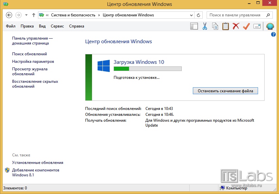Toggle the layout pane toolbar icon
This screenshot has width=279, height=194.
[194, 26]
